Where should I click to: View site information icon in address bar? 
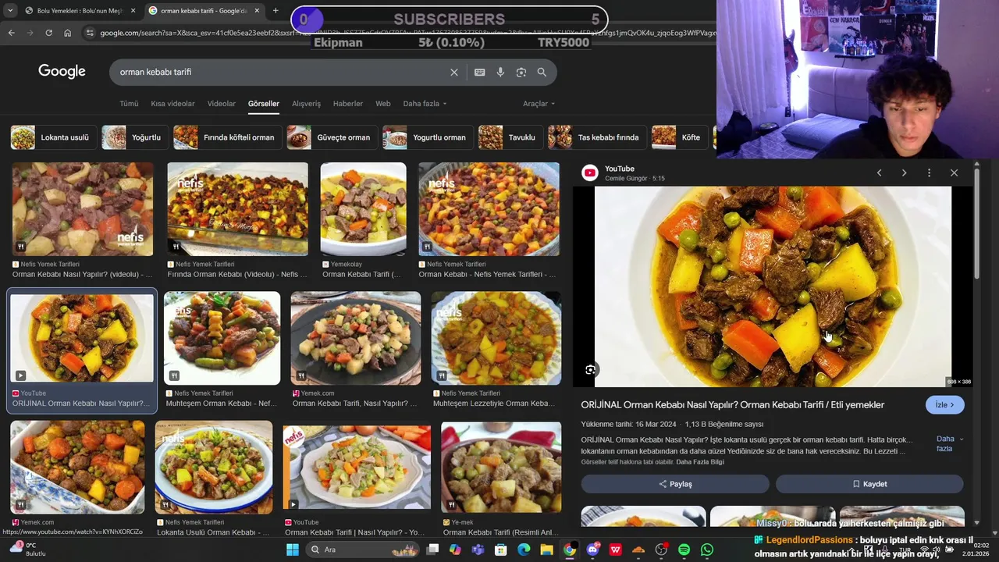90,33
